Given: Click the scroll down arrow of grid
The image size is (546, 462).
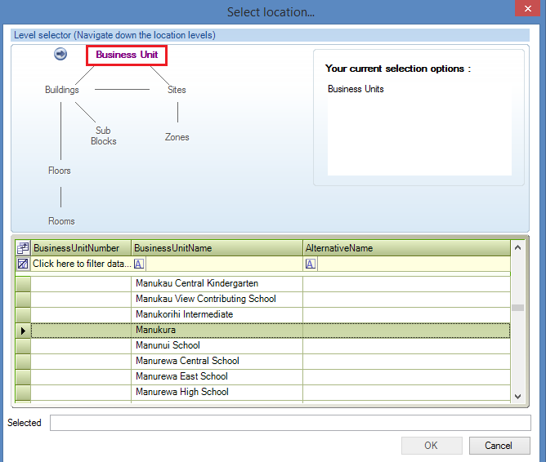Looking at the screenshot, I should coord(517,395).
